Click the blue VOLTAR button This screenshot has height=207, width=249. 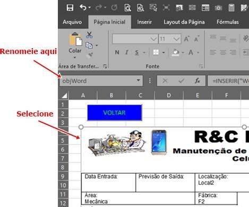(115, 113)
